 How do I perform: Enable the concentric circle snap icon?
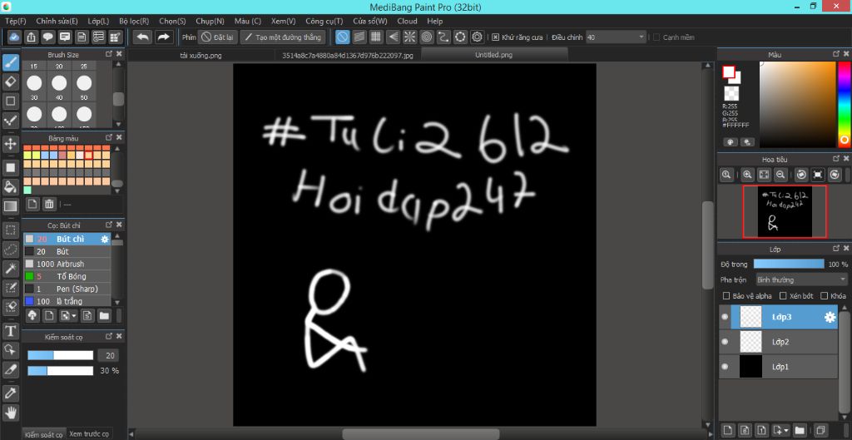coord(427,37)
